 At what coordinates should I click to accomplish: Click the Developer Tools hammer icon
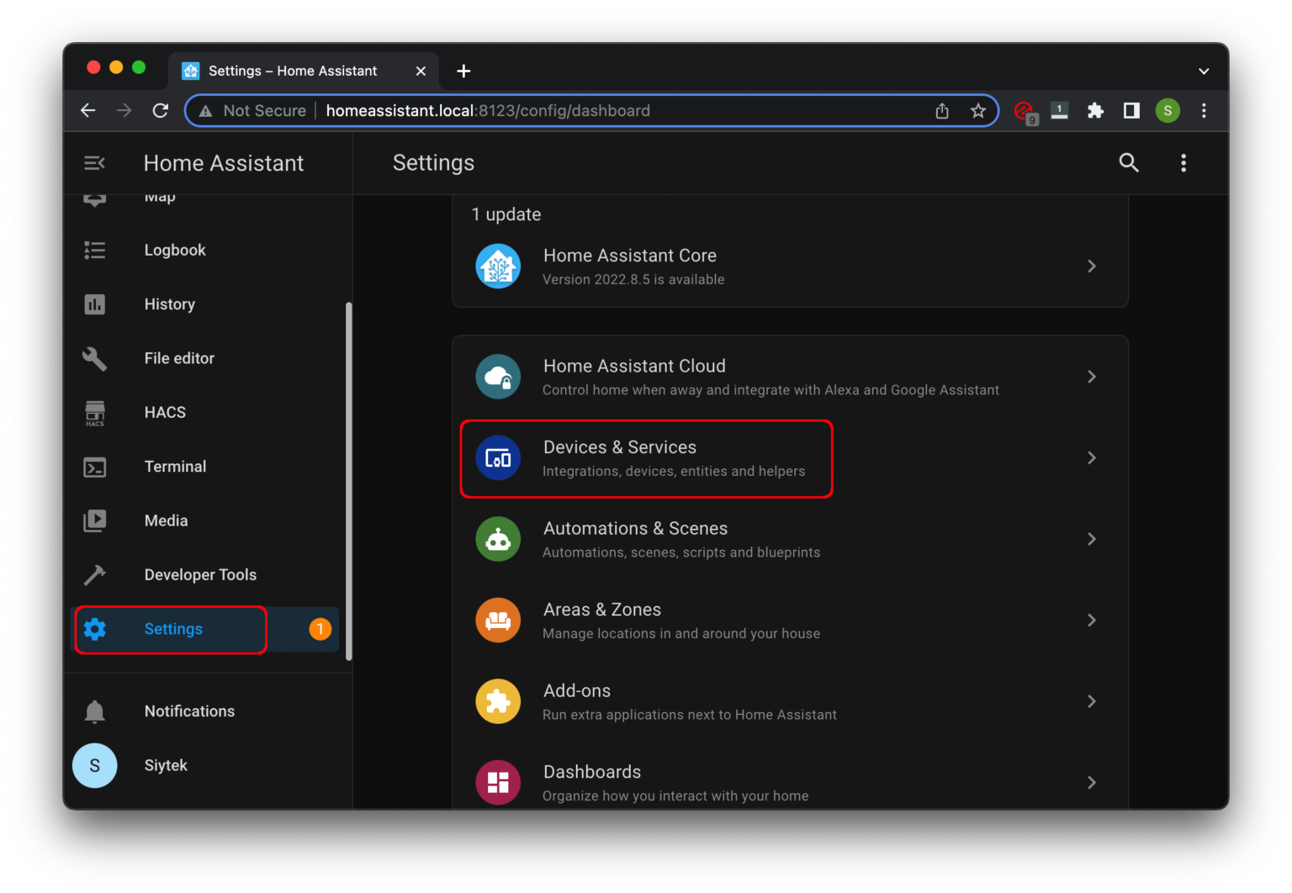pos(94,574)
